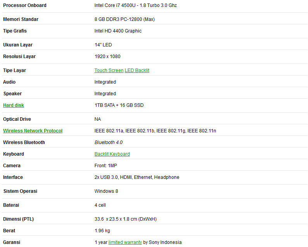
Task: Select the Intel Core i7 4500U processor value
Action: point(136,5)
